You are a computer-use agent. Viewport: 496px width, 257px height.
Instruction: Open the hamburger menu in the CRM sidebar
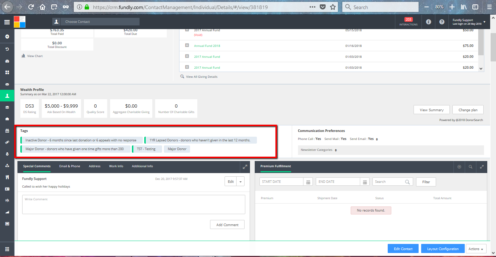(x=7, y=22)
